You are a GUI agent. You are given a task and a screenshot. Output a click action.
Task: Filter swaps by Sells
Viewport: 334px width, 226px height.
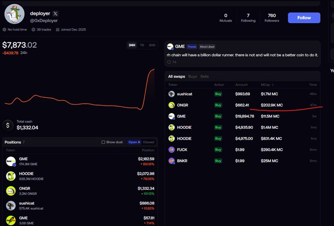pos(204,77)
